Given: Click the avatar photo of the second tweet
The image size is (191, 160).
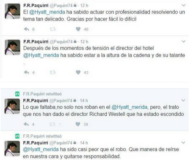Looking at the screenshot, I should 13,47.
